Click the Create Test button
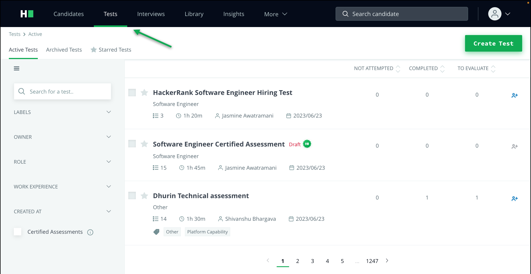531x274 pixels. pos(493,43)
